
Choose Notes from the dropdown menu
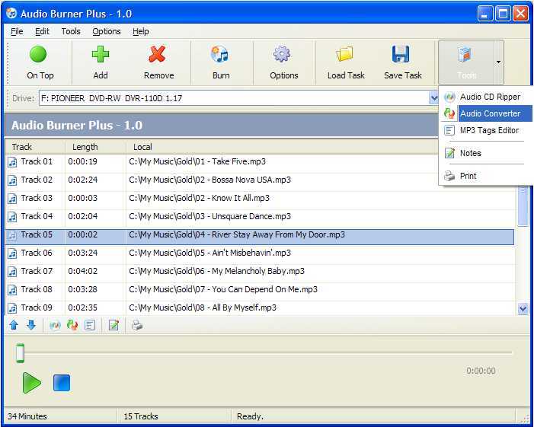click(487, 153)
